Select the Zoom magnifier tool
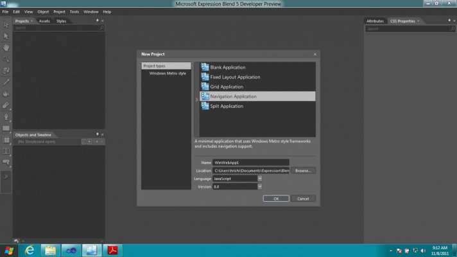Screen dimensions: 457x257 (6, 59)
